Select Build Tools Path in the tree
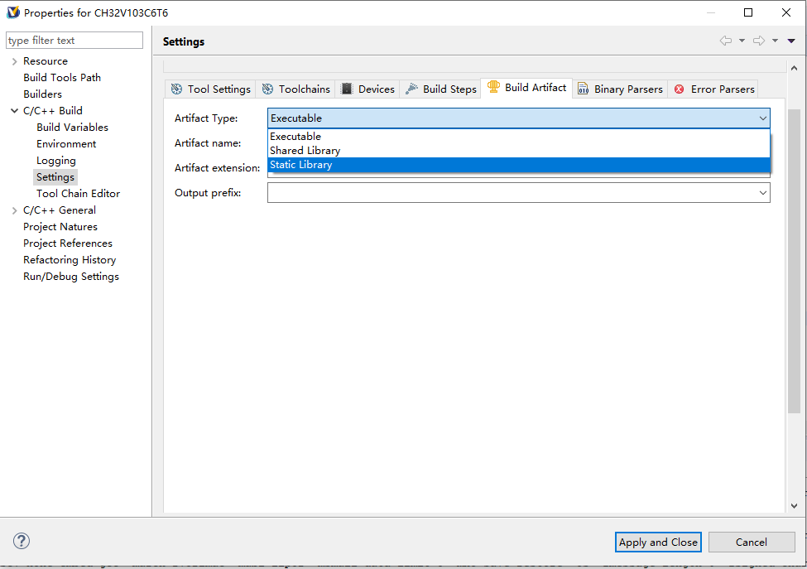 pyautogui.click(x=62, y=77)
